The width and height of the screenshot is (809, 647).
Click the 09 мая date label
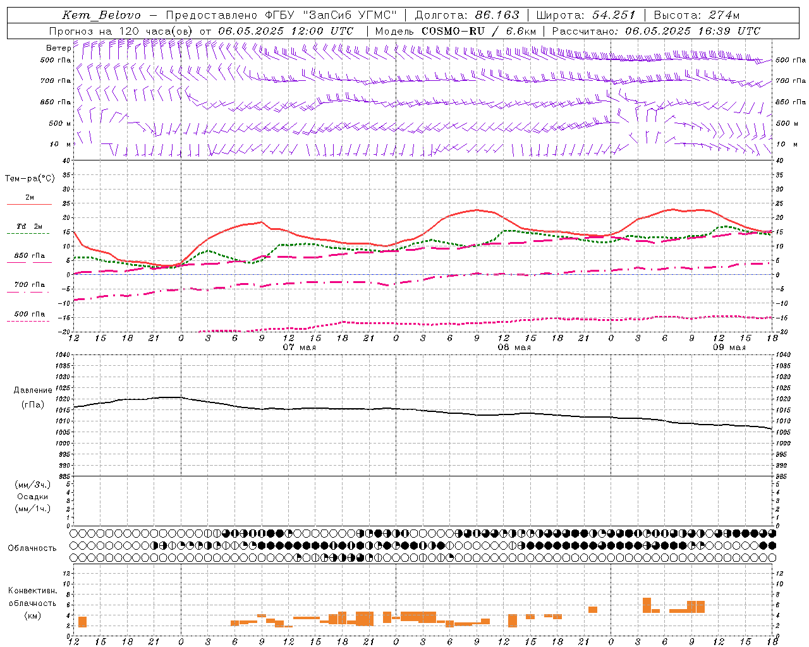click(729, 348)
